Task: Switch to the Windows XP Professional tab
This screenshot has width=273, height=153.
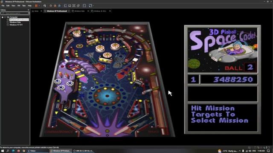Action: (57, 11)
